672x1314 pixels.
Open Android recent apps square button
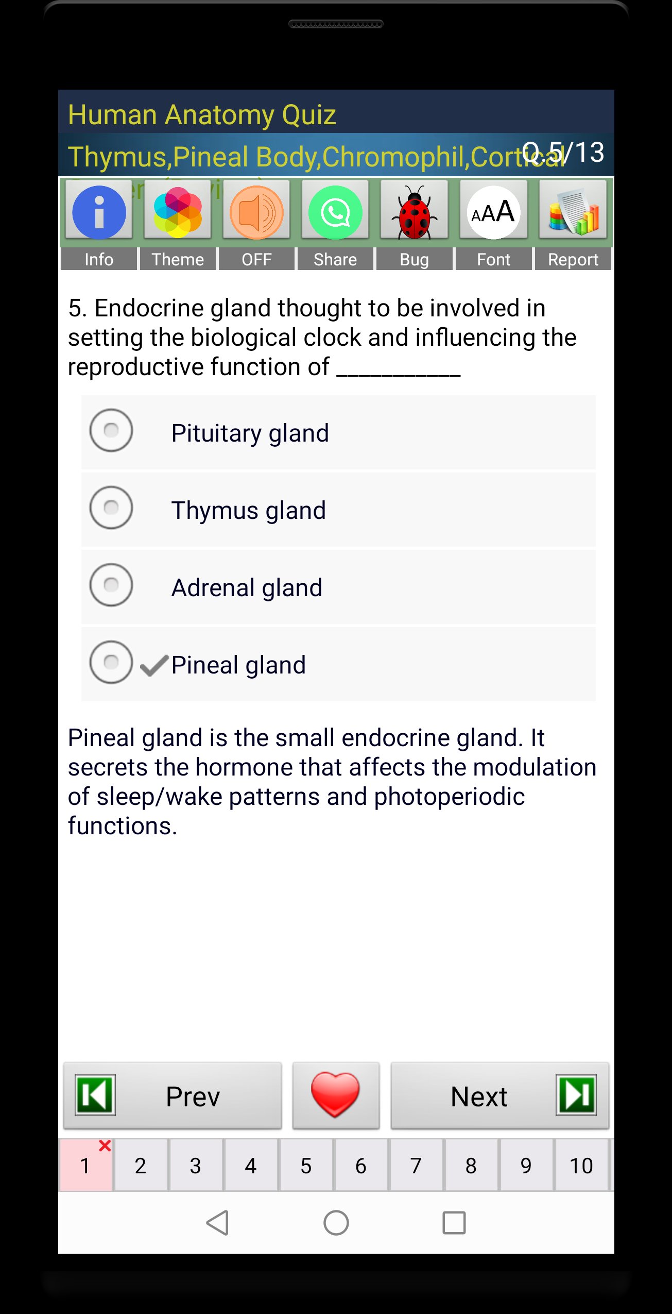click(454, 1222)
